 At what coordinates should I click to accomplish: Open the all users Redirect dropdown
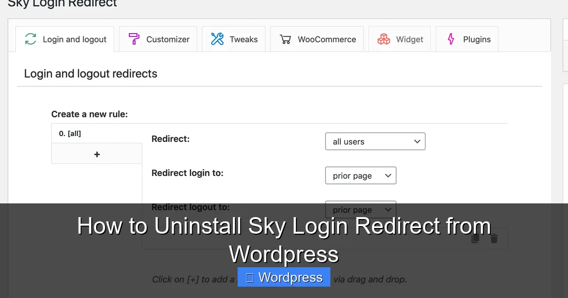pos(375,141)
